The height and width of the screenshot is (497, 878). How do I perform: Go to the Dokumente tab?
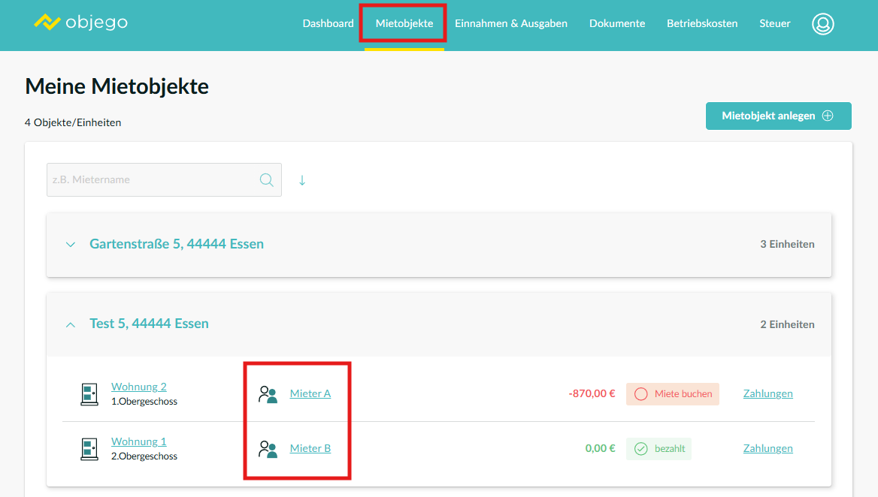coord(617,23)
